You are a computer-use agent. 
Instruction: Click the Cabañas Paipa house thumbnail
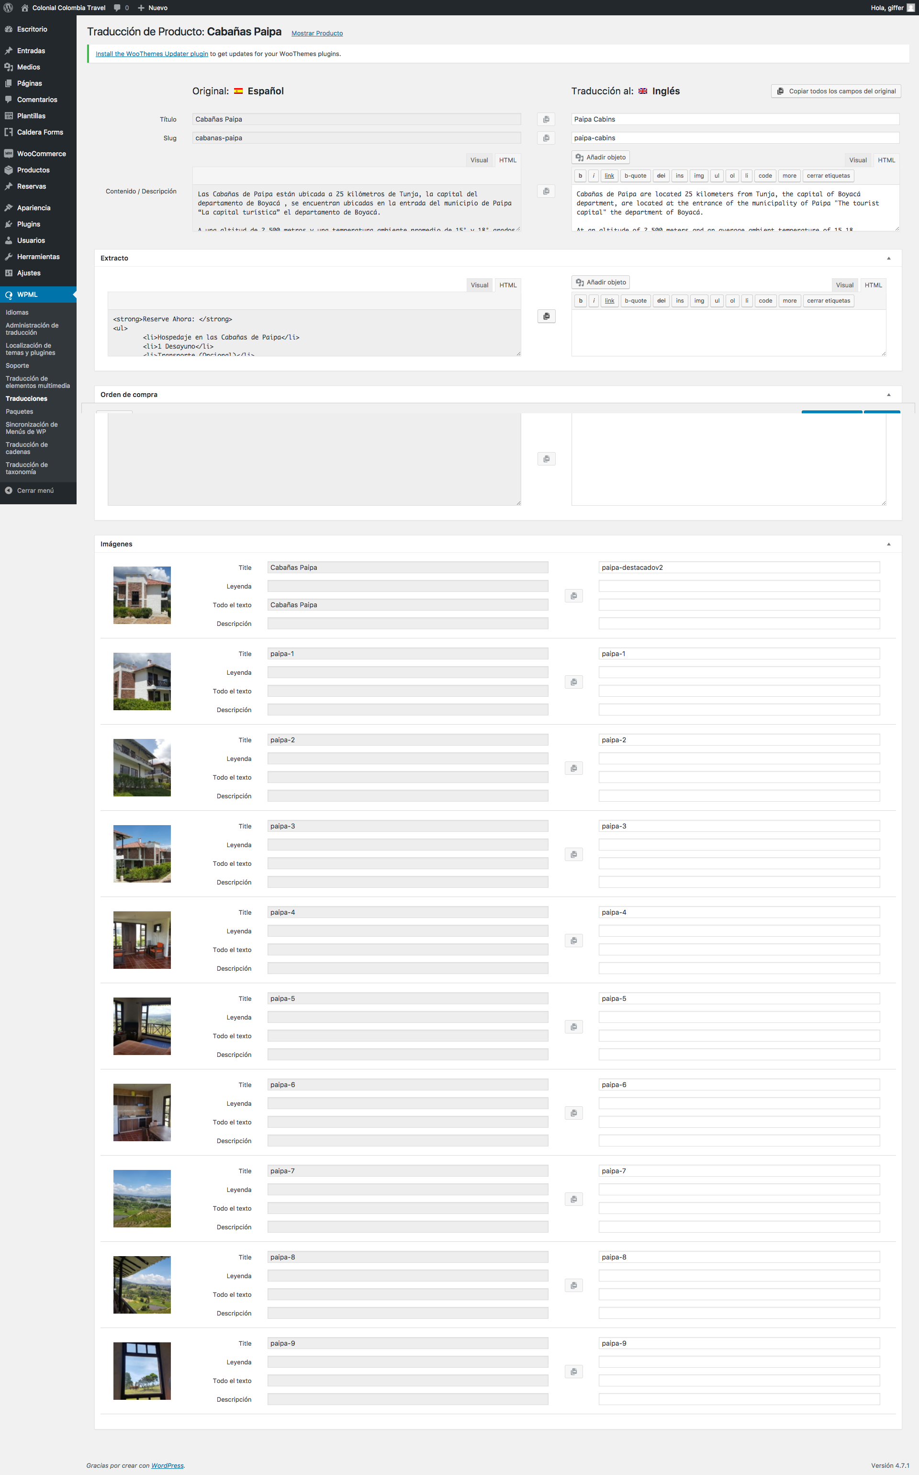coord(142,595)
